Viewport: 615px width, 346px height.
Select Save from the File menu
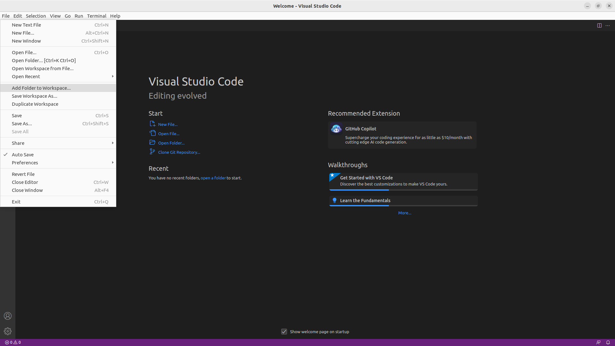click(x=58, y=116)
